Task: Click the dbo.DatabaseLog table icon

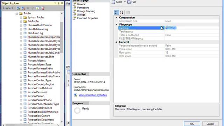Action: coord(25,29)
